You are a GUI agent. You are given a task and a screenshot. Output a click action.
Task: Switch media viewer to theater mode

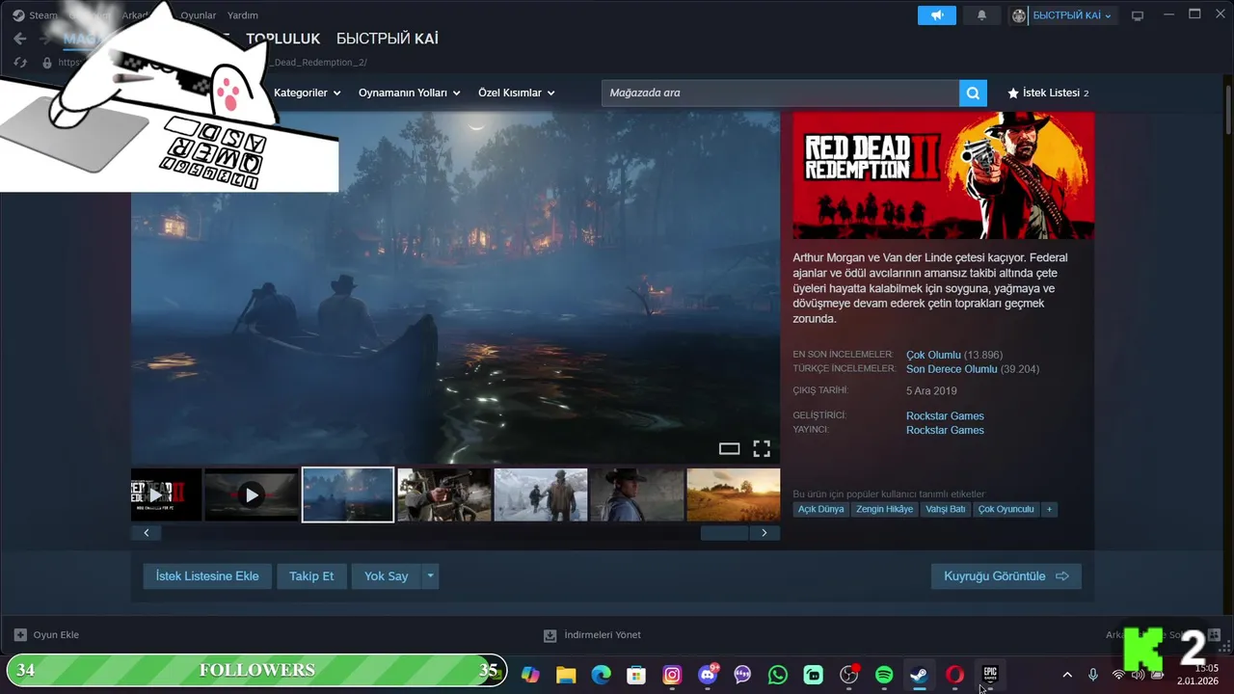coord(730,448)
